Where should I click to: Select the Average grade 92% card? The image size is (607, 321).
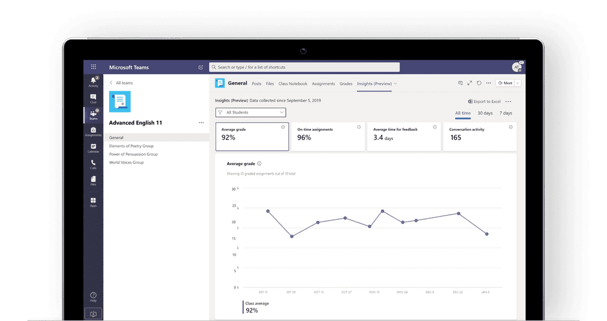click(x=252, y=137)
